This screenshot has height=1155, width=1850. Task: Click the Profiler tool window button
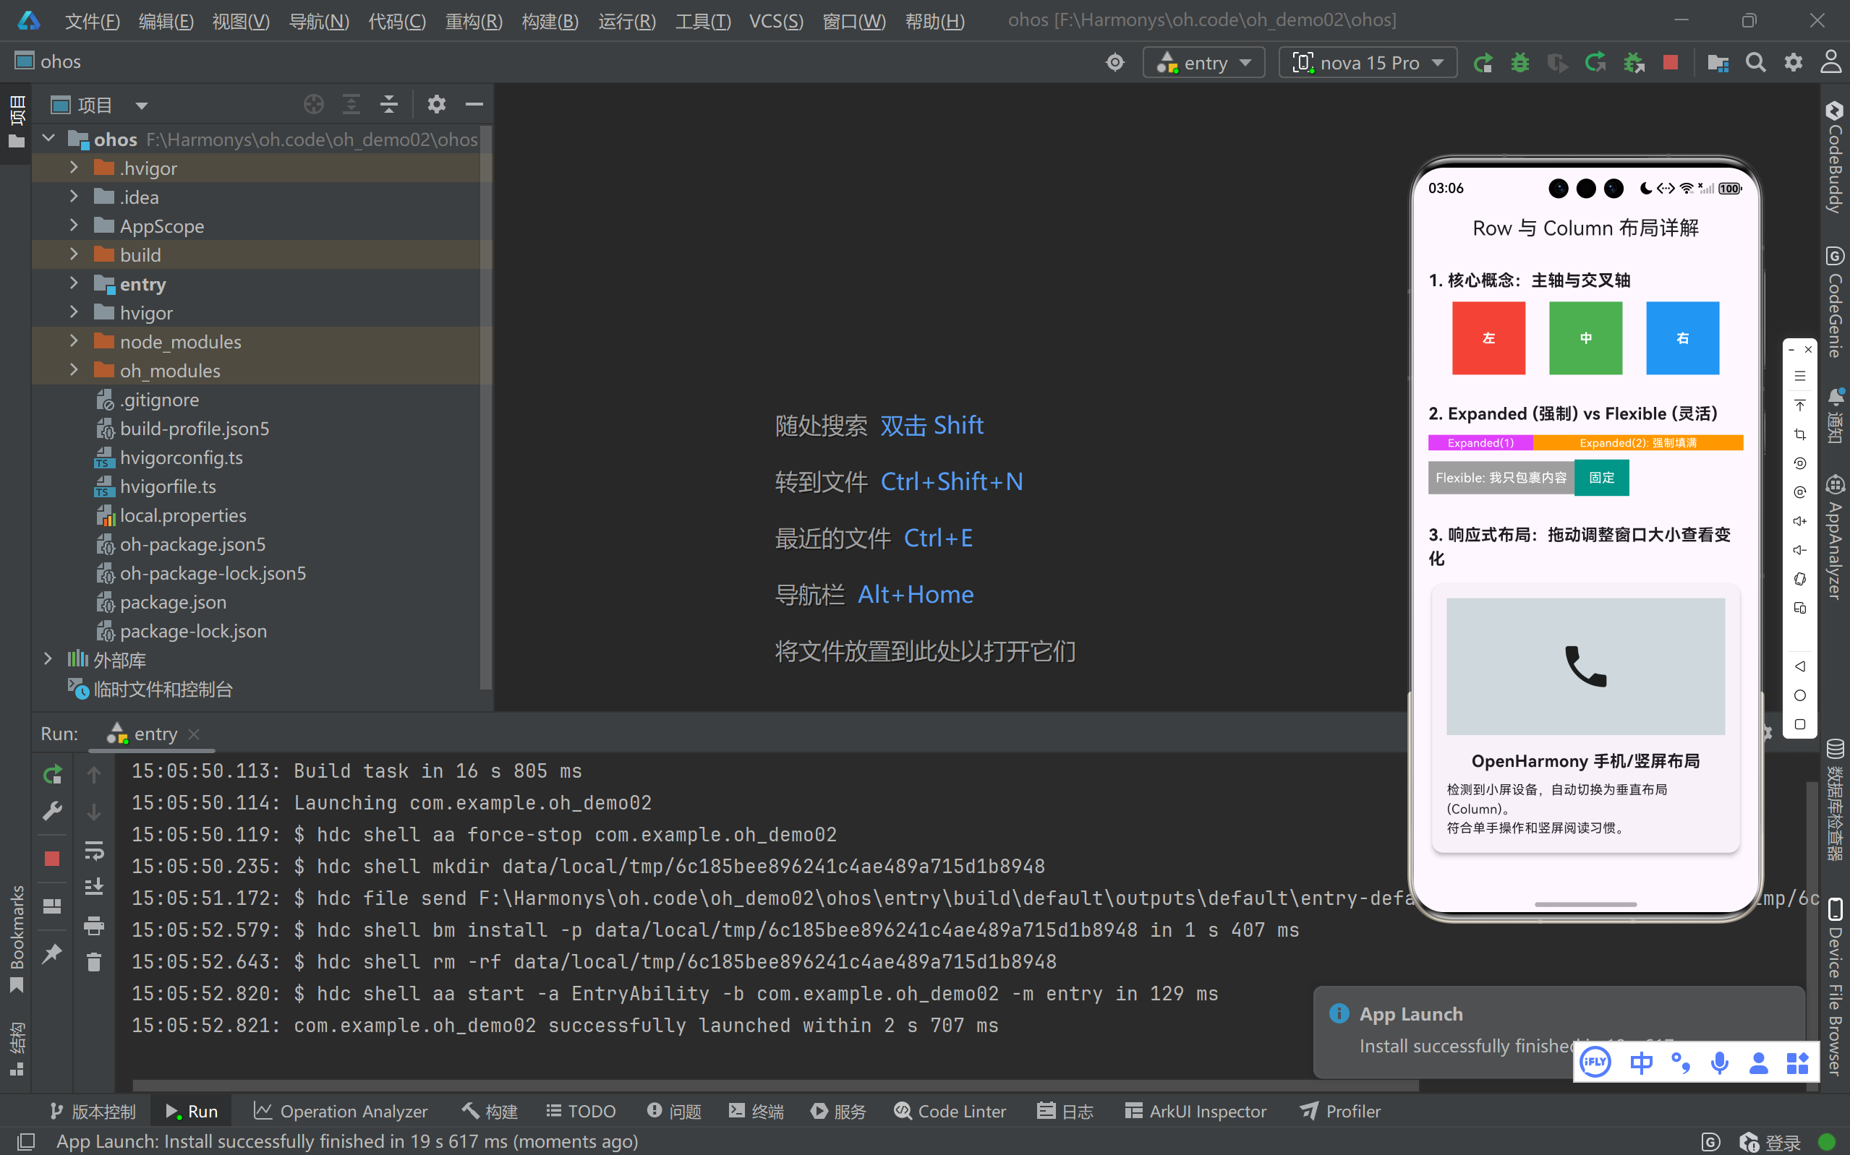tap(1341, 1111)
